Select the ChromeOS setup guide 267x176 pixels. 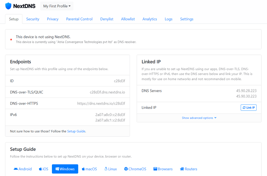tap(135, 169)
